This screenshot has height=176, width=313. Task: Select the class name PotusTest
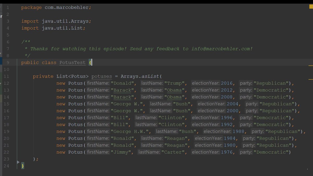[73, 62]
